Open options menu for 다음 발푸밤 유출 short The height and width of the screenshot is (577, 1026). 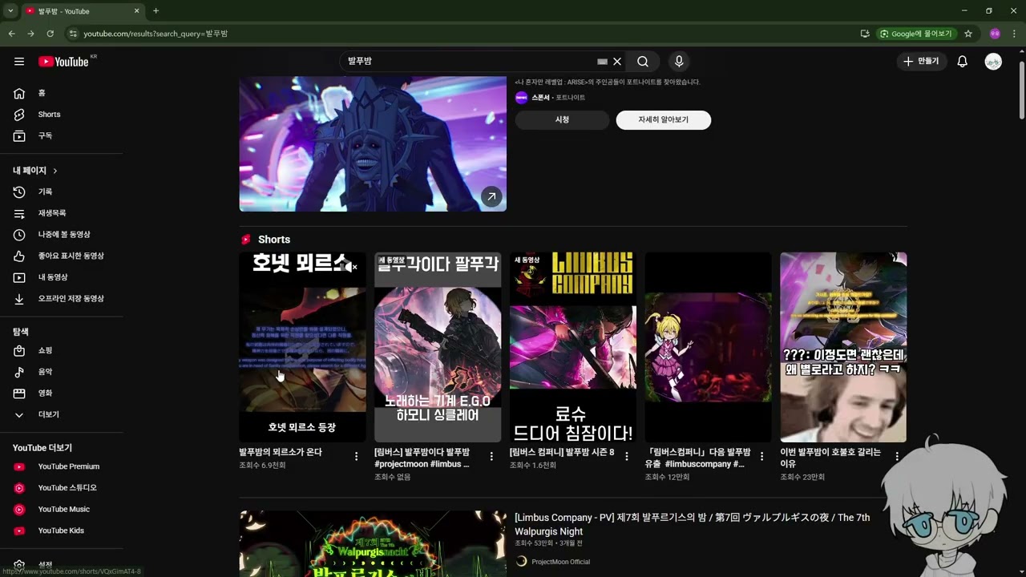pyautogui.click(x=762, y=457)
